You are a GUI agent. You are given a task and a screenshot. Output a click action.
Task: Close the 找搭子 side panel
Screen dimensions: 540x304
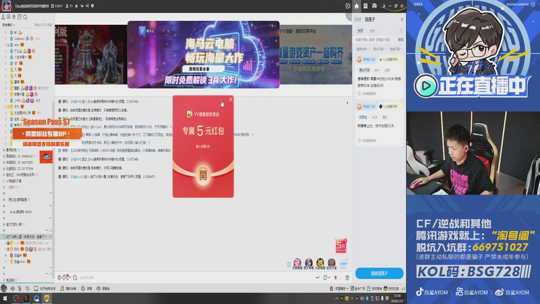(402, 20)
